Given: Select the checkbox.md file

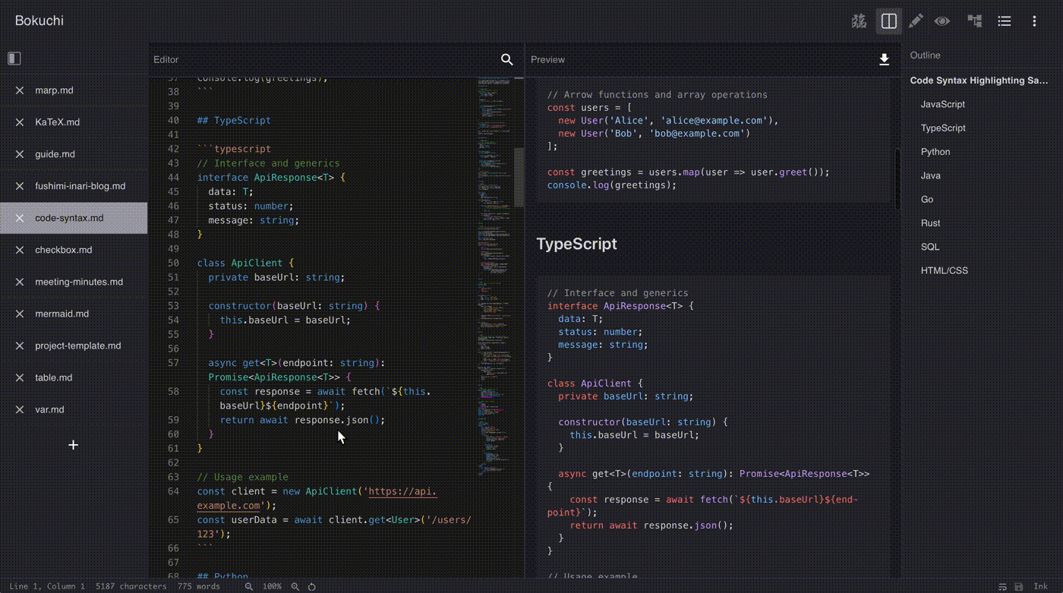Looking at the screenshot, I should pos(63,250).
